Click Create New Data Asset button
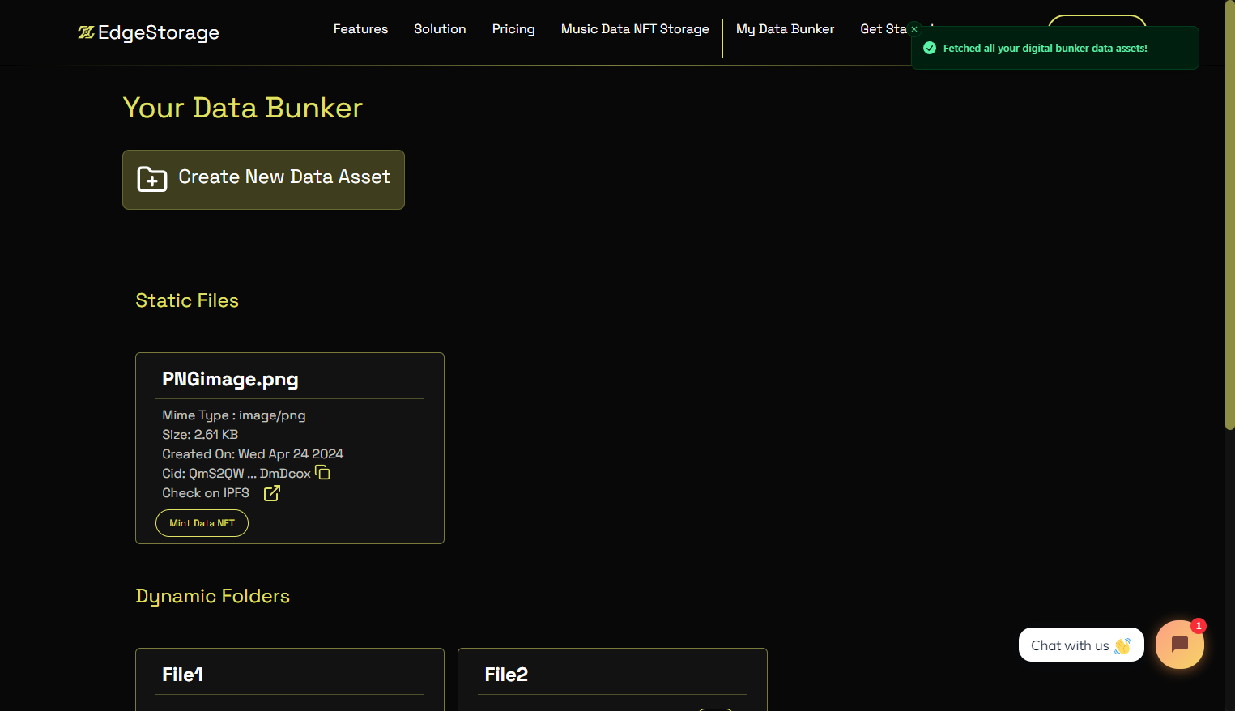 coord(263,180)
